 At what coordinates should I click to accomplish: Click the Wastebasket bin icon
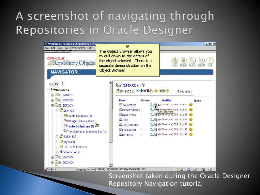pyautogui.click(x=61, y=152)
